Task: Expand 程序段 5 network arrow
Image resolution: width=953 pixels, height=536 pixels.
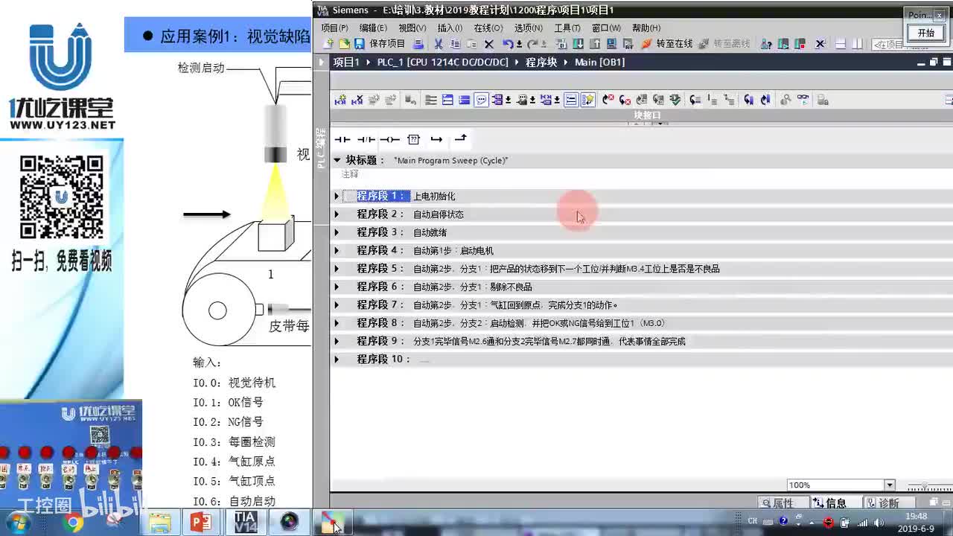Action: (x=337, y=269)
